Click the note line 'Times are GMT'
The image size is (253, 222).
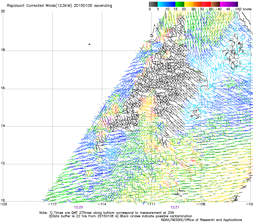tap(66, 213)
